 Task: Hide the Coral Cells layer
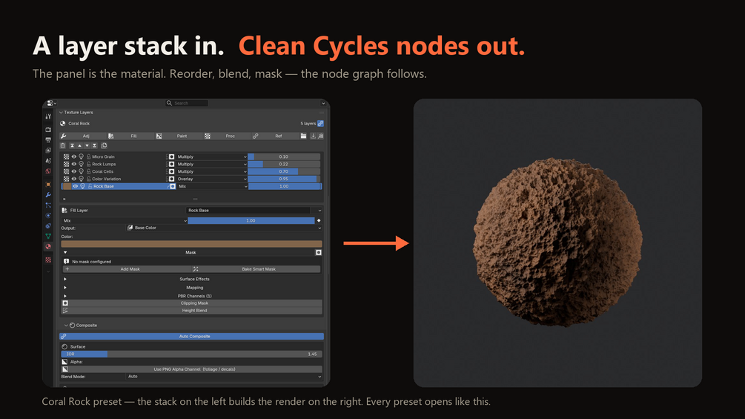click(x=73, y=171)
